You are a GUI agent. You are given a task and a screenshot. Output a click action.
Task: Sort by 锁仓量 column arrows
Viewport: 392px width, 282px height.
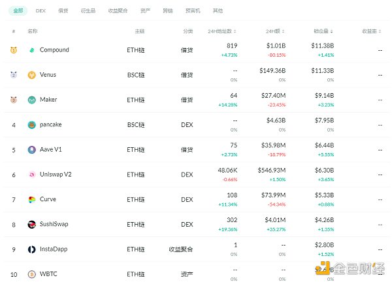(331, 31)
